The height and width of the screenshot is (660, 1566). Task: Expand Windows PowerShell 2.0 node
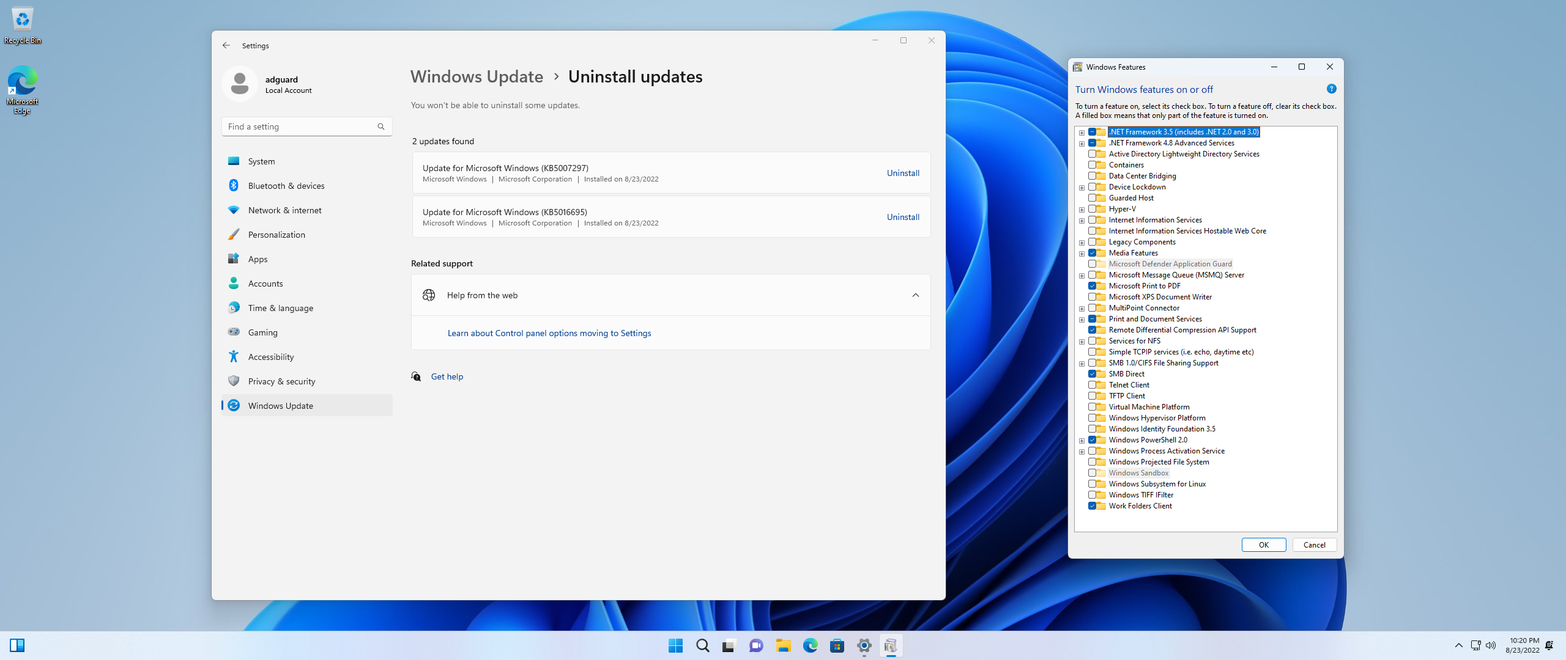click(x=1082, y=441)
